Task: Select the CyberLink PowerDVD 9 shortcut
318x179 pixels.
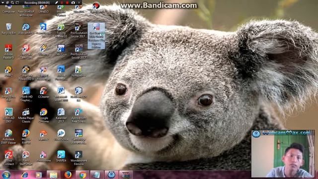Action: coord(26,73)
